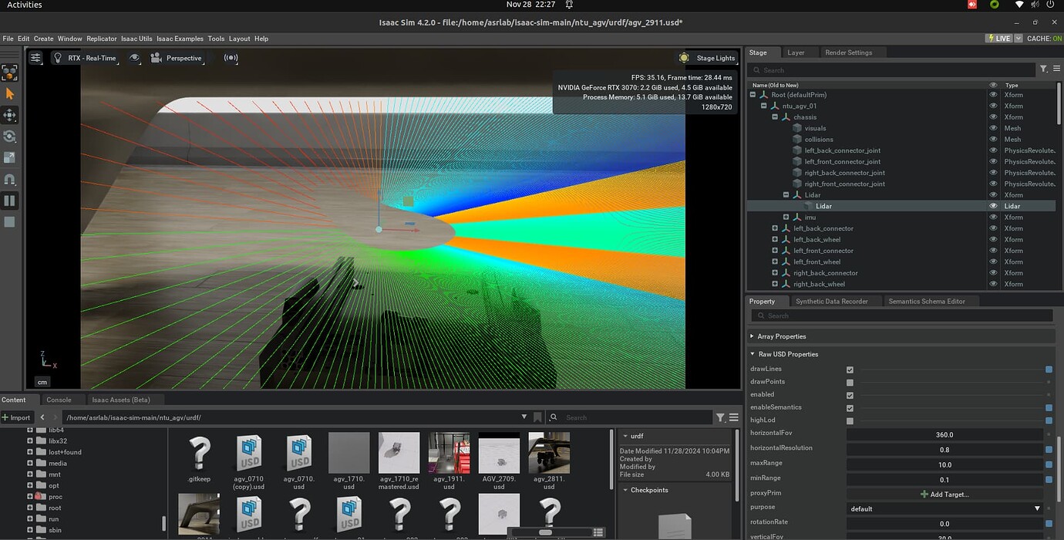Hide the Lidar prim via its eye toggle
Image resolution: width=1064 pixels, height=540 pixels.
[x=994, y=206]
